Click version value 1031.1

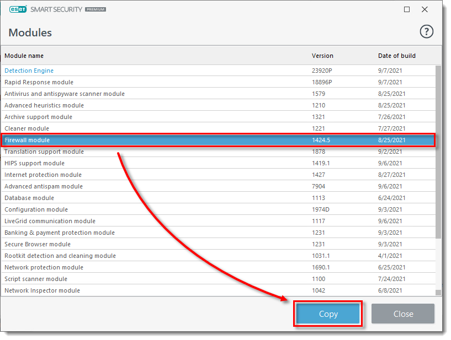[321, 256]
